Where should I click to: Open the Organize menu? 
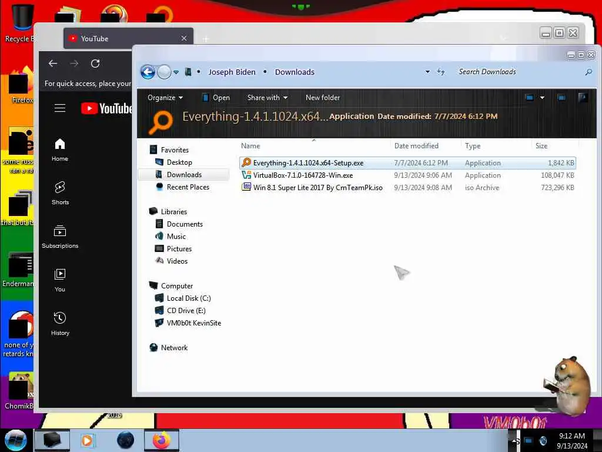point(165,98)
